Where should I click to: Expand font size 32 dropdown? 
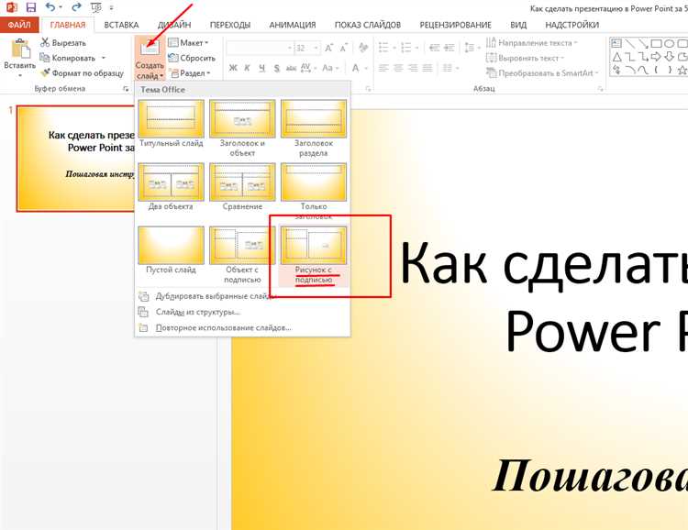pyautogui.click(x=316, y=48)
